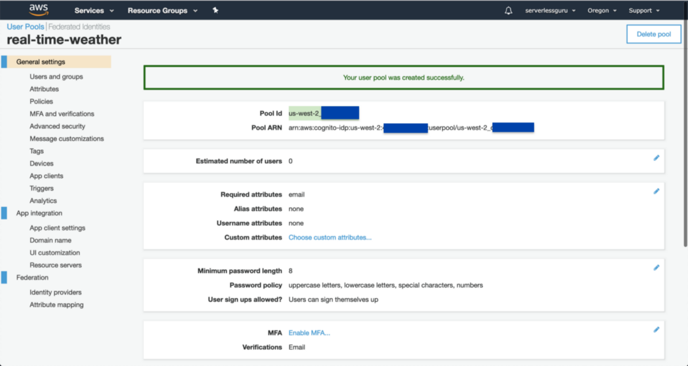Select App integration section
The height and width of the screenshot is (366, 688).
coord(39,213)
